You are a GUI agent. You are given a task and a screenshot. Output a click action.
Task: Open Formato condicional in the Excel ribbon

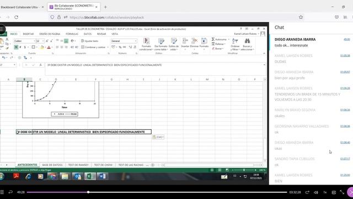(x=146, y=44)
